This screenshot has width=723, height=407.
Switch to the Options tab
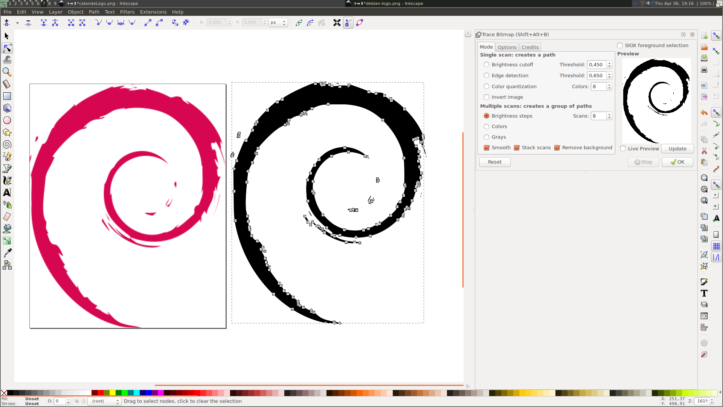click(x=507, y=47)
